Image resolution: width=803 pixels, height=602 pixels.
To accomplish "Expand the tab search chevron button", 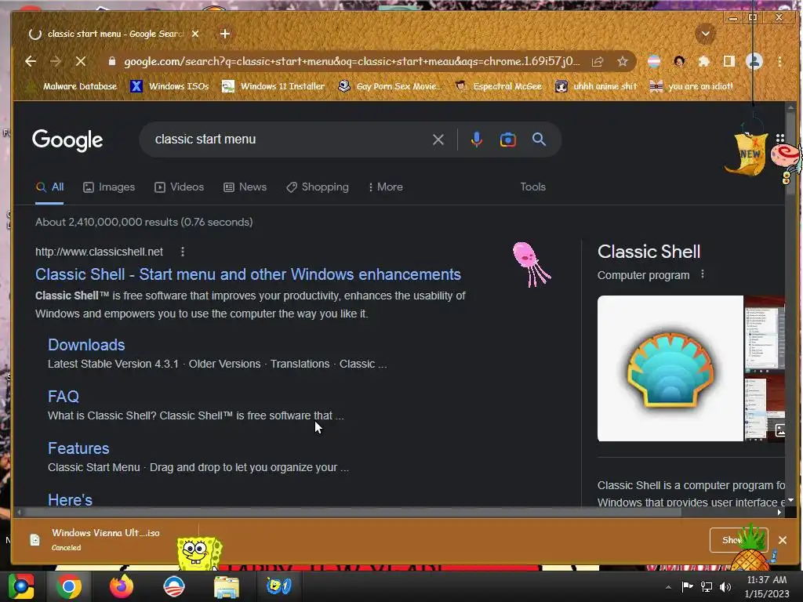I will 705,34.
